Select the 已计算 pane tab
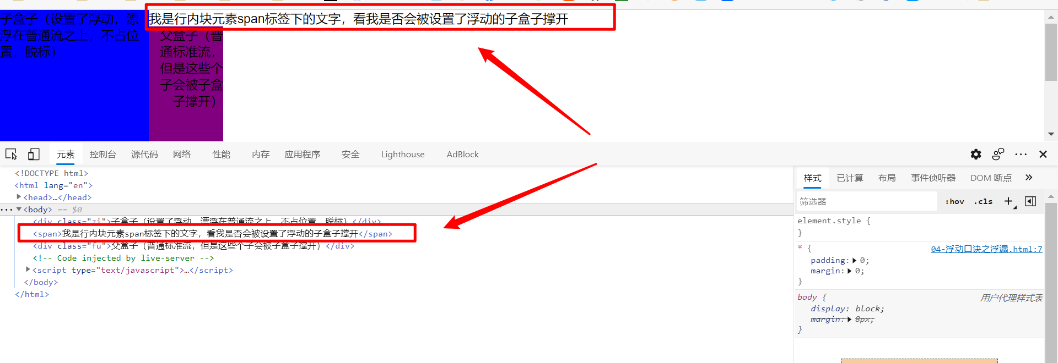Screen dimensions: 1058x363 (850, 178)
